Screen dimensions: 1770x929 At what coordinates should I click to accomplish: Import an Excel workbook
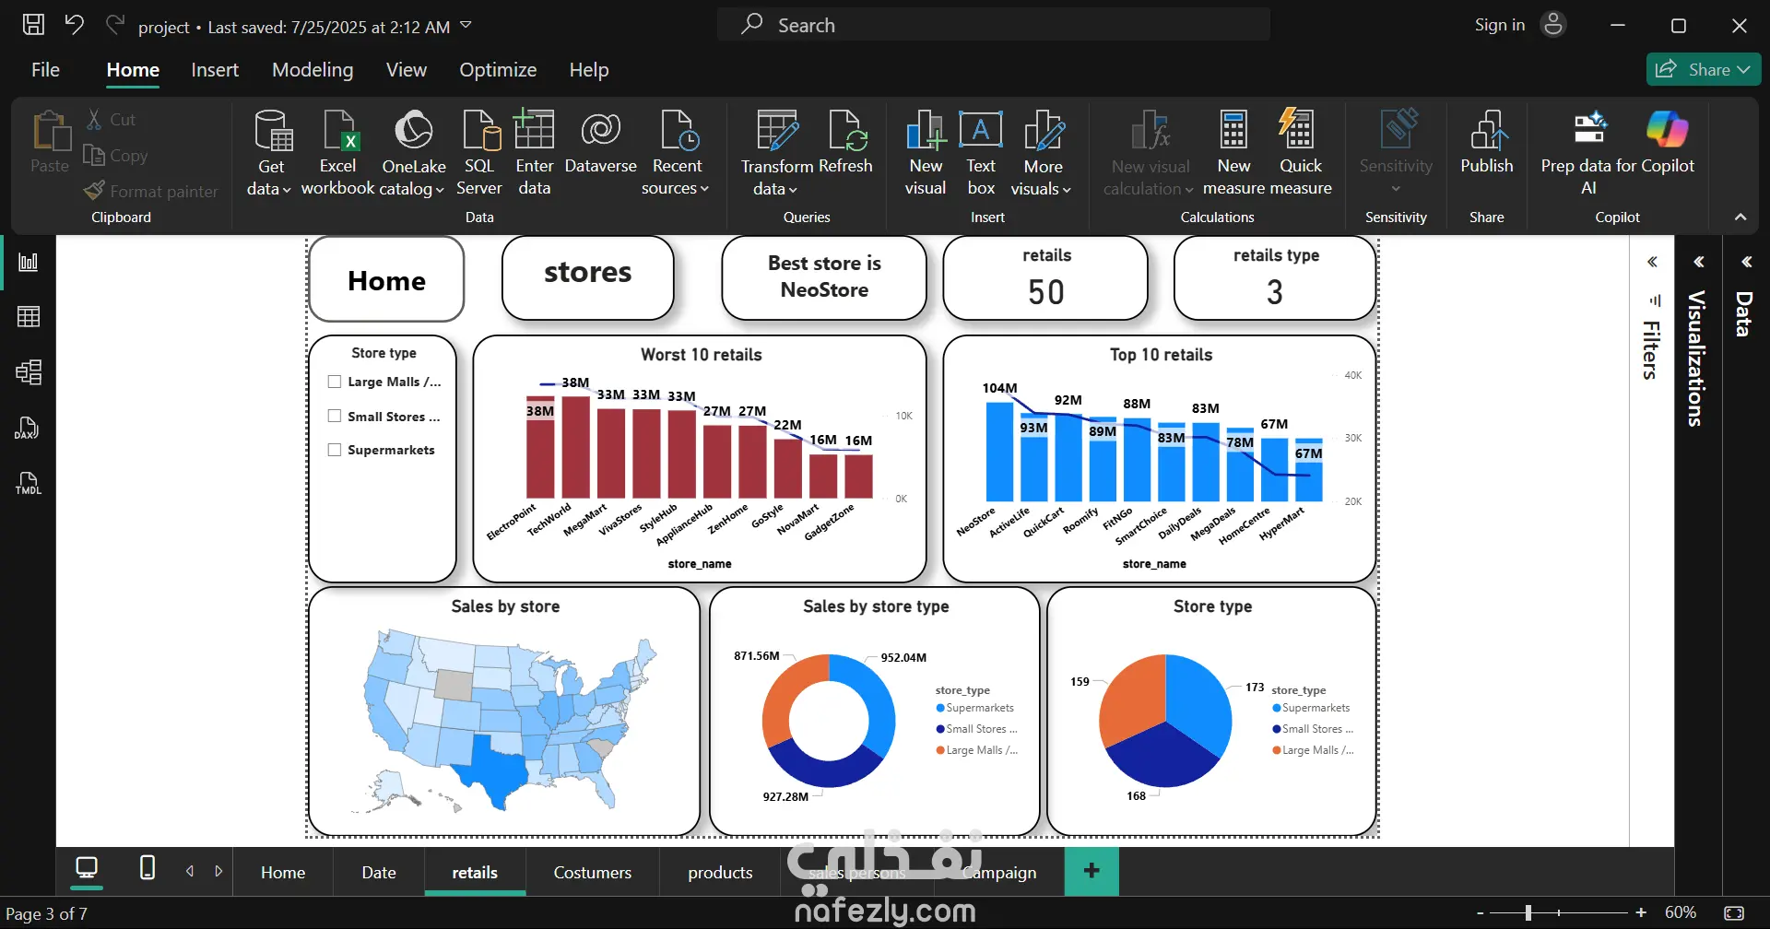click(338, 153)
